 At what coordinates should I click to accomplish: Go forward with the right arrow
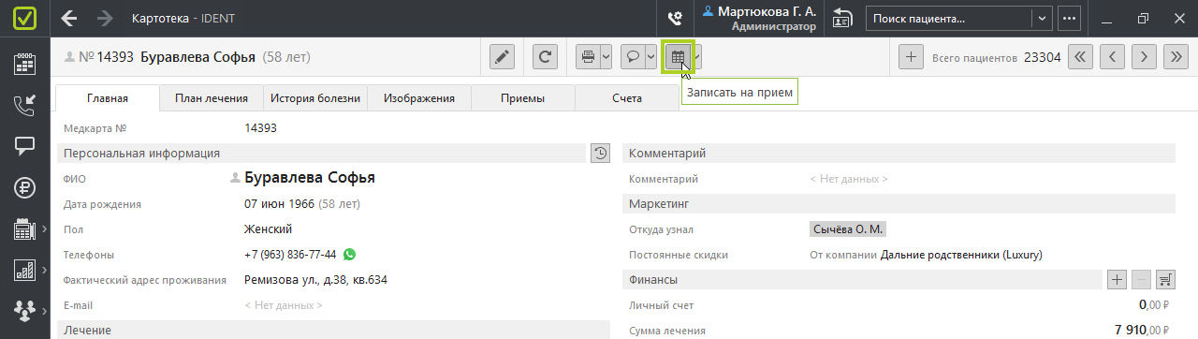(105, 19)
